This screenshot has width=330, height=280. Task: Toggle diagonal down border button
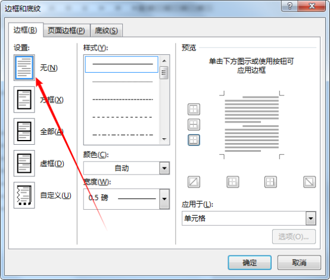pos(309,182)
